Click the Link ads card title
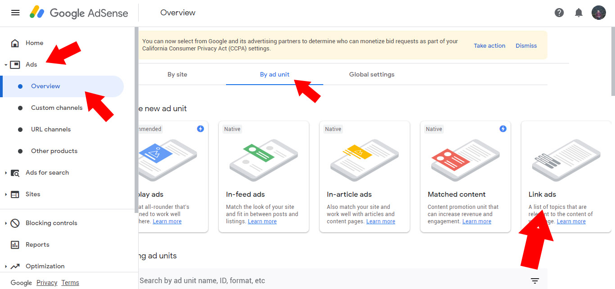 coord(542,194)
